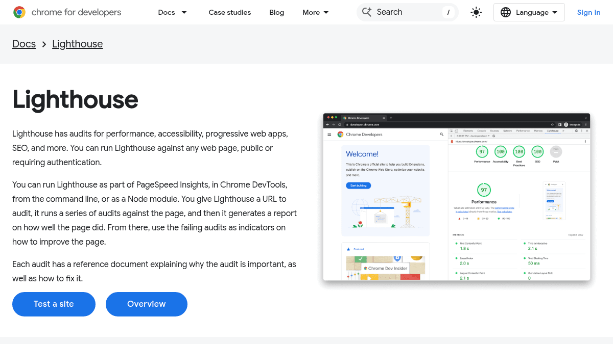613x344 pixels.
Task: Expand the Docs dropdown menu
Action: 173,12
